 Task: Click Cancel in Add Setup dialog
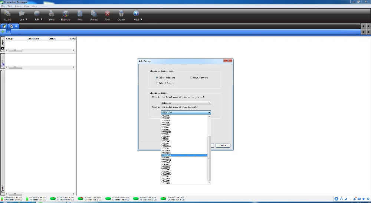pyautogui.click(x=223, y=145)
